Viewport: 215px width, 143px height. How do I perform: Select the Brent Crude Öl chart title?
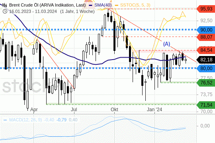[x=47, y=5]
